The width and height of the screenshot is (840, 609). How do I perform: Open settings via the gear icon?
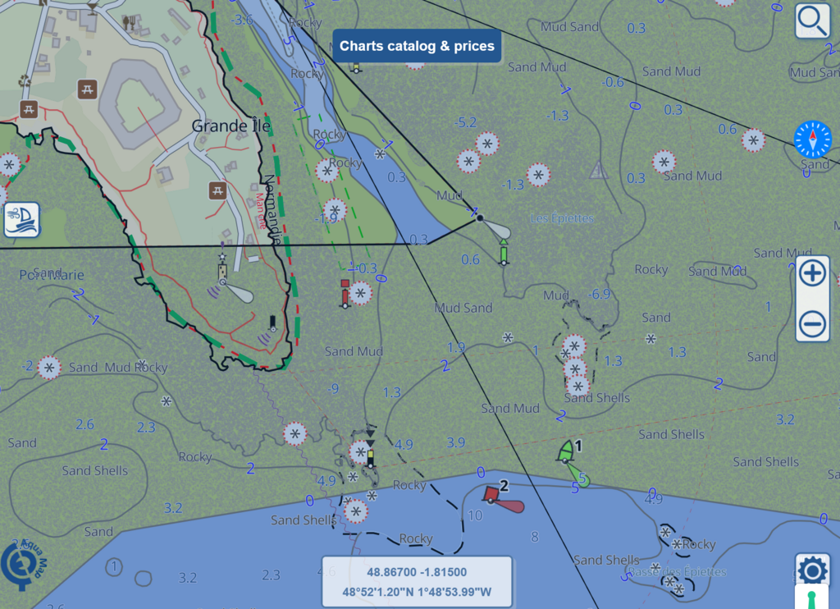[812, 570]
